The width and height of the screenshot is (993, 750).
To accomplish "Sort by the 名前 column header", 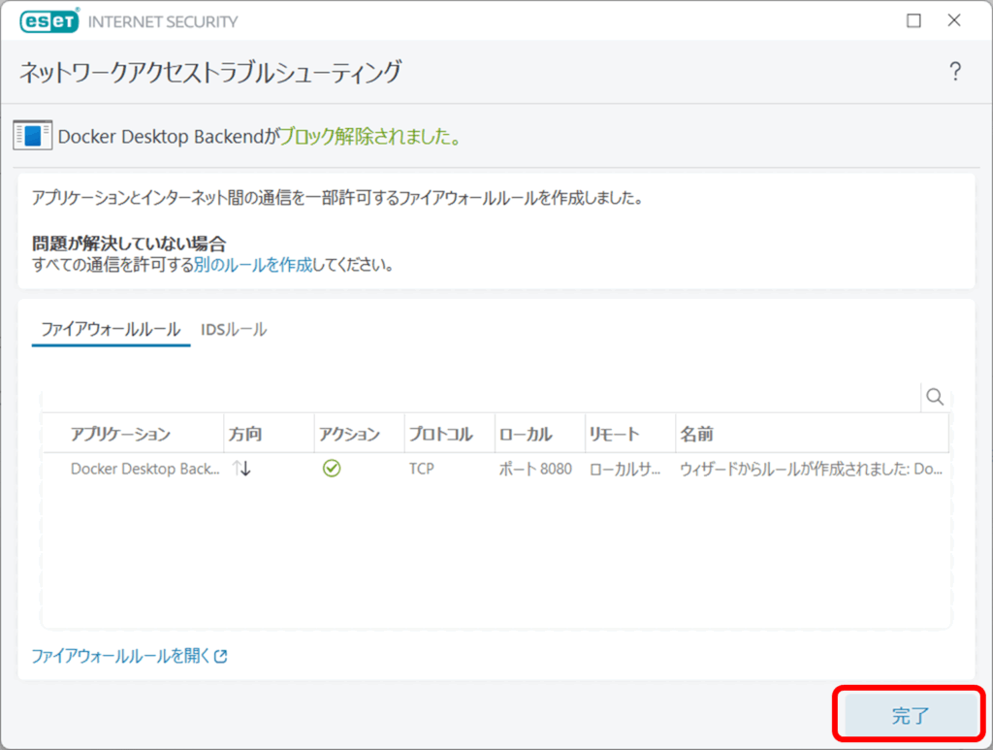I will tap(813, 434).
